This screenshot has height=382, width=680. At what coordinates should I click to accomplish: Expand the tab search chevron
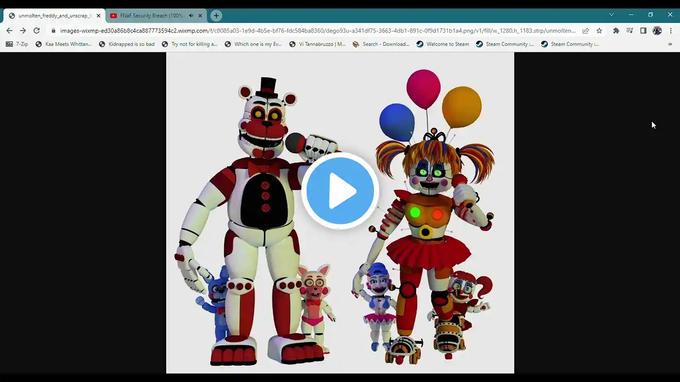tap(611, 15)
